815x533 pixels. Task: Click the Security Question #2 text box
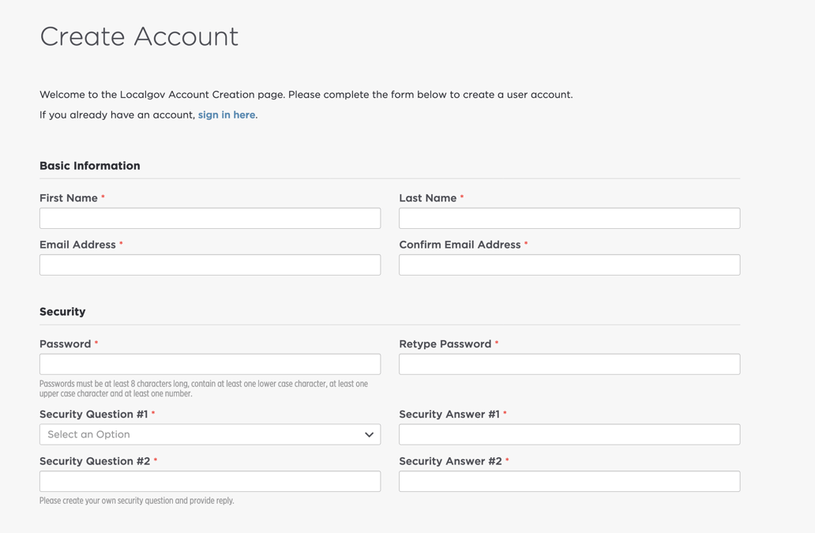tap(209, 481)
